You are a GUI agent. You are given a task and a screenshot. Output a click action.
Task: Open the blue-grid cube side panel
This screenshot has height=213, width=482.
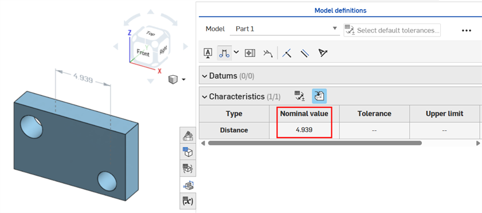pos(188,152)
